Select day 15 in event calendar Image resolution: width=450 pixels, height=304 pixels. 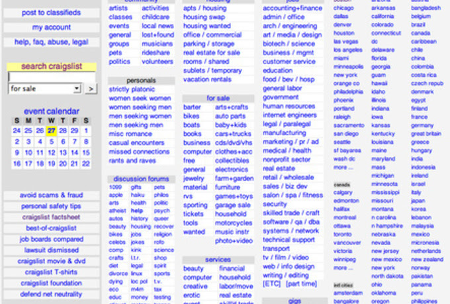86,152
